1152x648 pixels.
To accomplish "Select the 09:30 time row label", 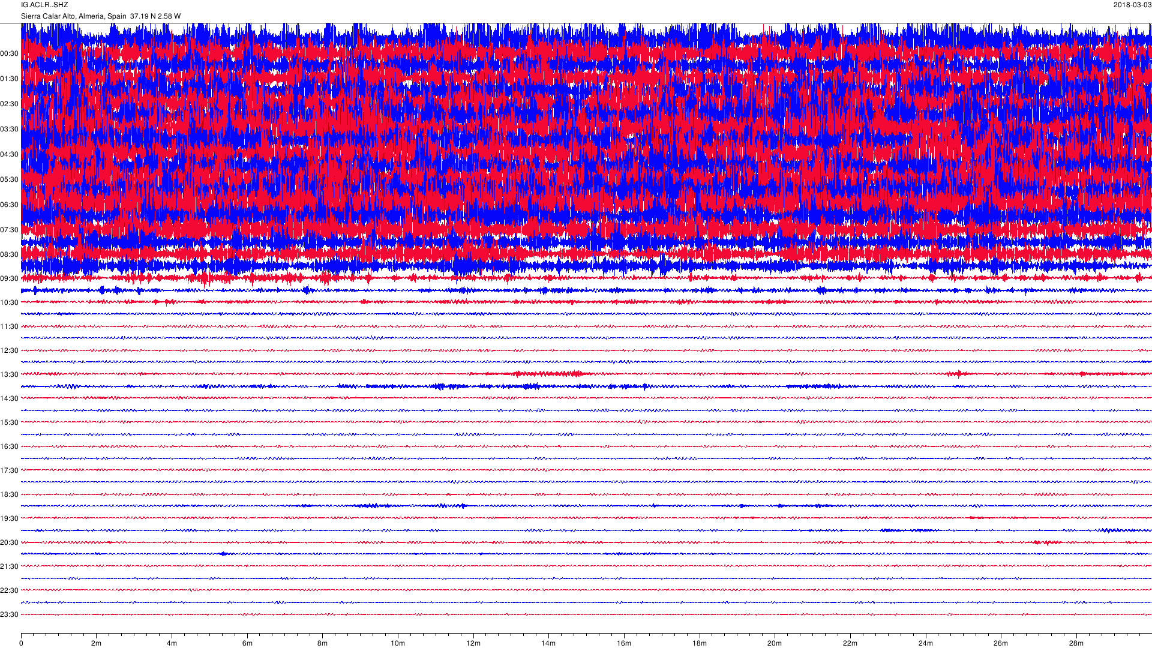I will (x=10, y=279).
